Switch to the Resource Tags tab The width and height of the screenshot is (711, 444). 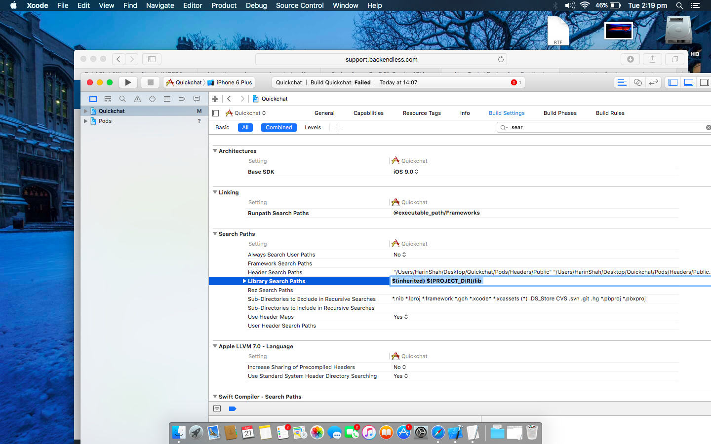coord(422,113)
